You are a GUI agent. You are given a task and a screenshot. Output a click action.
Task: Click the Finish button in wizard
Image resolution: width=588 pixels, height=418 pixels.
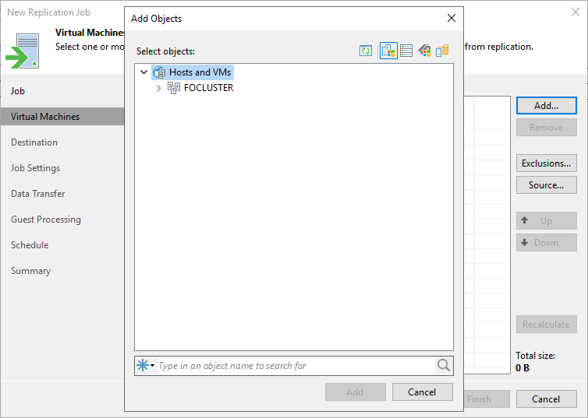point(487,399)
